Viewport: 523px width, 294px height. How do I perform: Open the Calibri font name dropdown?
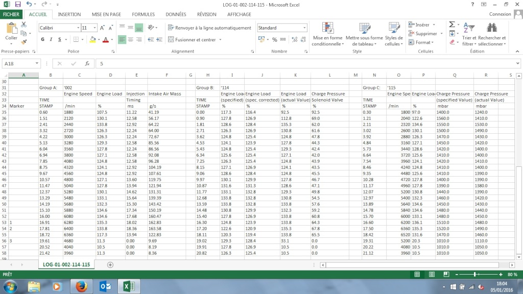tap(78, 28)
